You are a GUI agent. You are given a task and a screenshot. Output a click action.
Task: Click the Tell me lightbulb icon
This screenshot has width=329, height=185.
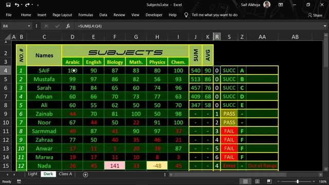click(x=186, y=15)
